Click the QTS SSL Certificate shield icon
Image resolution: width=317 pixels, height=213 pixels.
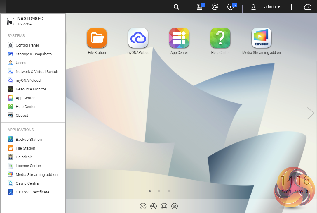pyautogui.click(x=11, y=192)
